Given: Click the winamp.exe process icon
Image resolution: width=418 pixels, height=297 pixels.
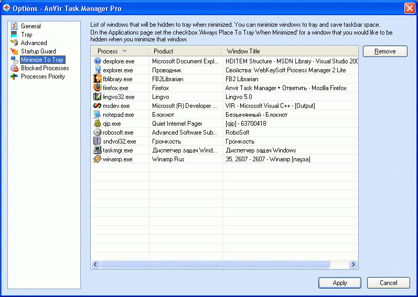Looking at the screenshot, I should pyautogui.click(x=98, y=159).
